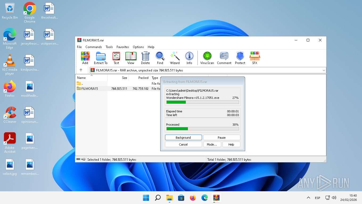362x204 pixels.
Task: Select the jerseytheor Word document icon
Action: point(30,37)
